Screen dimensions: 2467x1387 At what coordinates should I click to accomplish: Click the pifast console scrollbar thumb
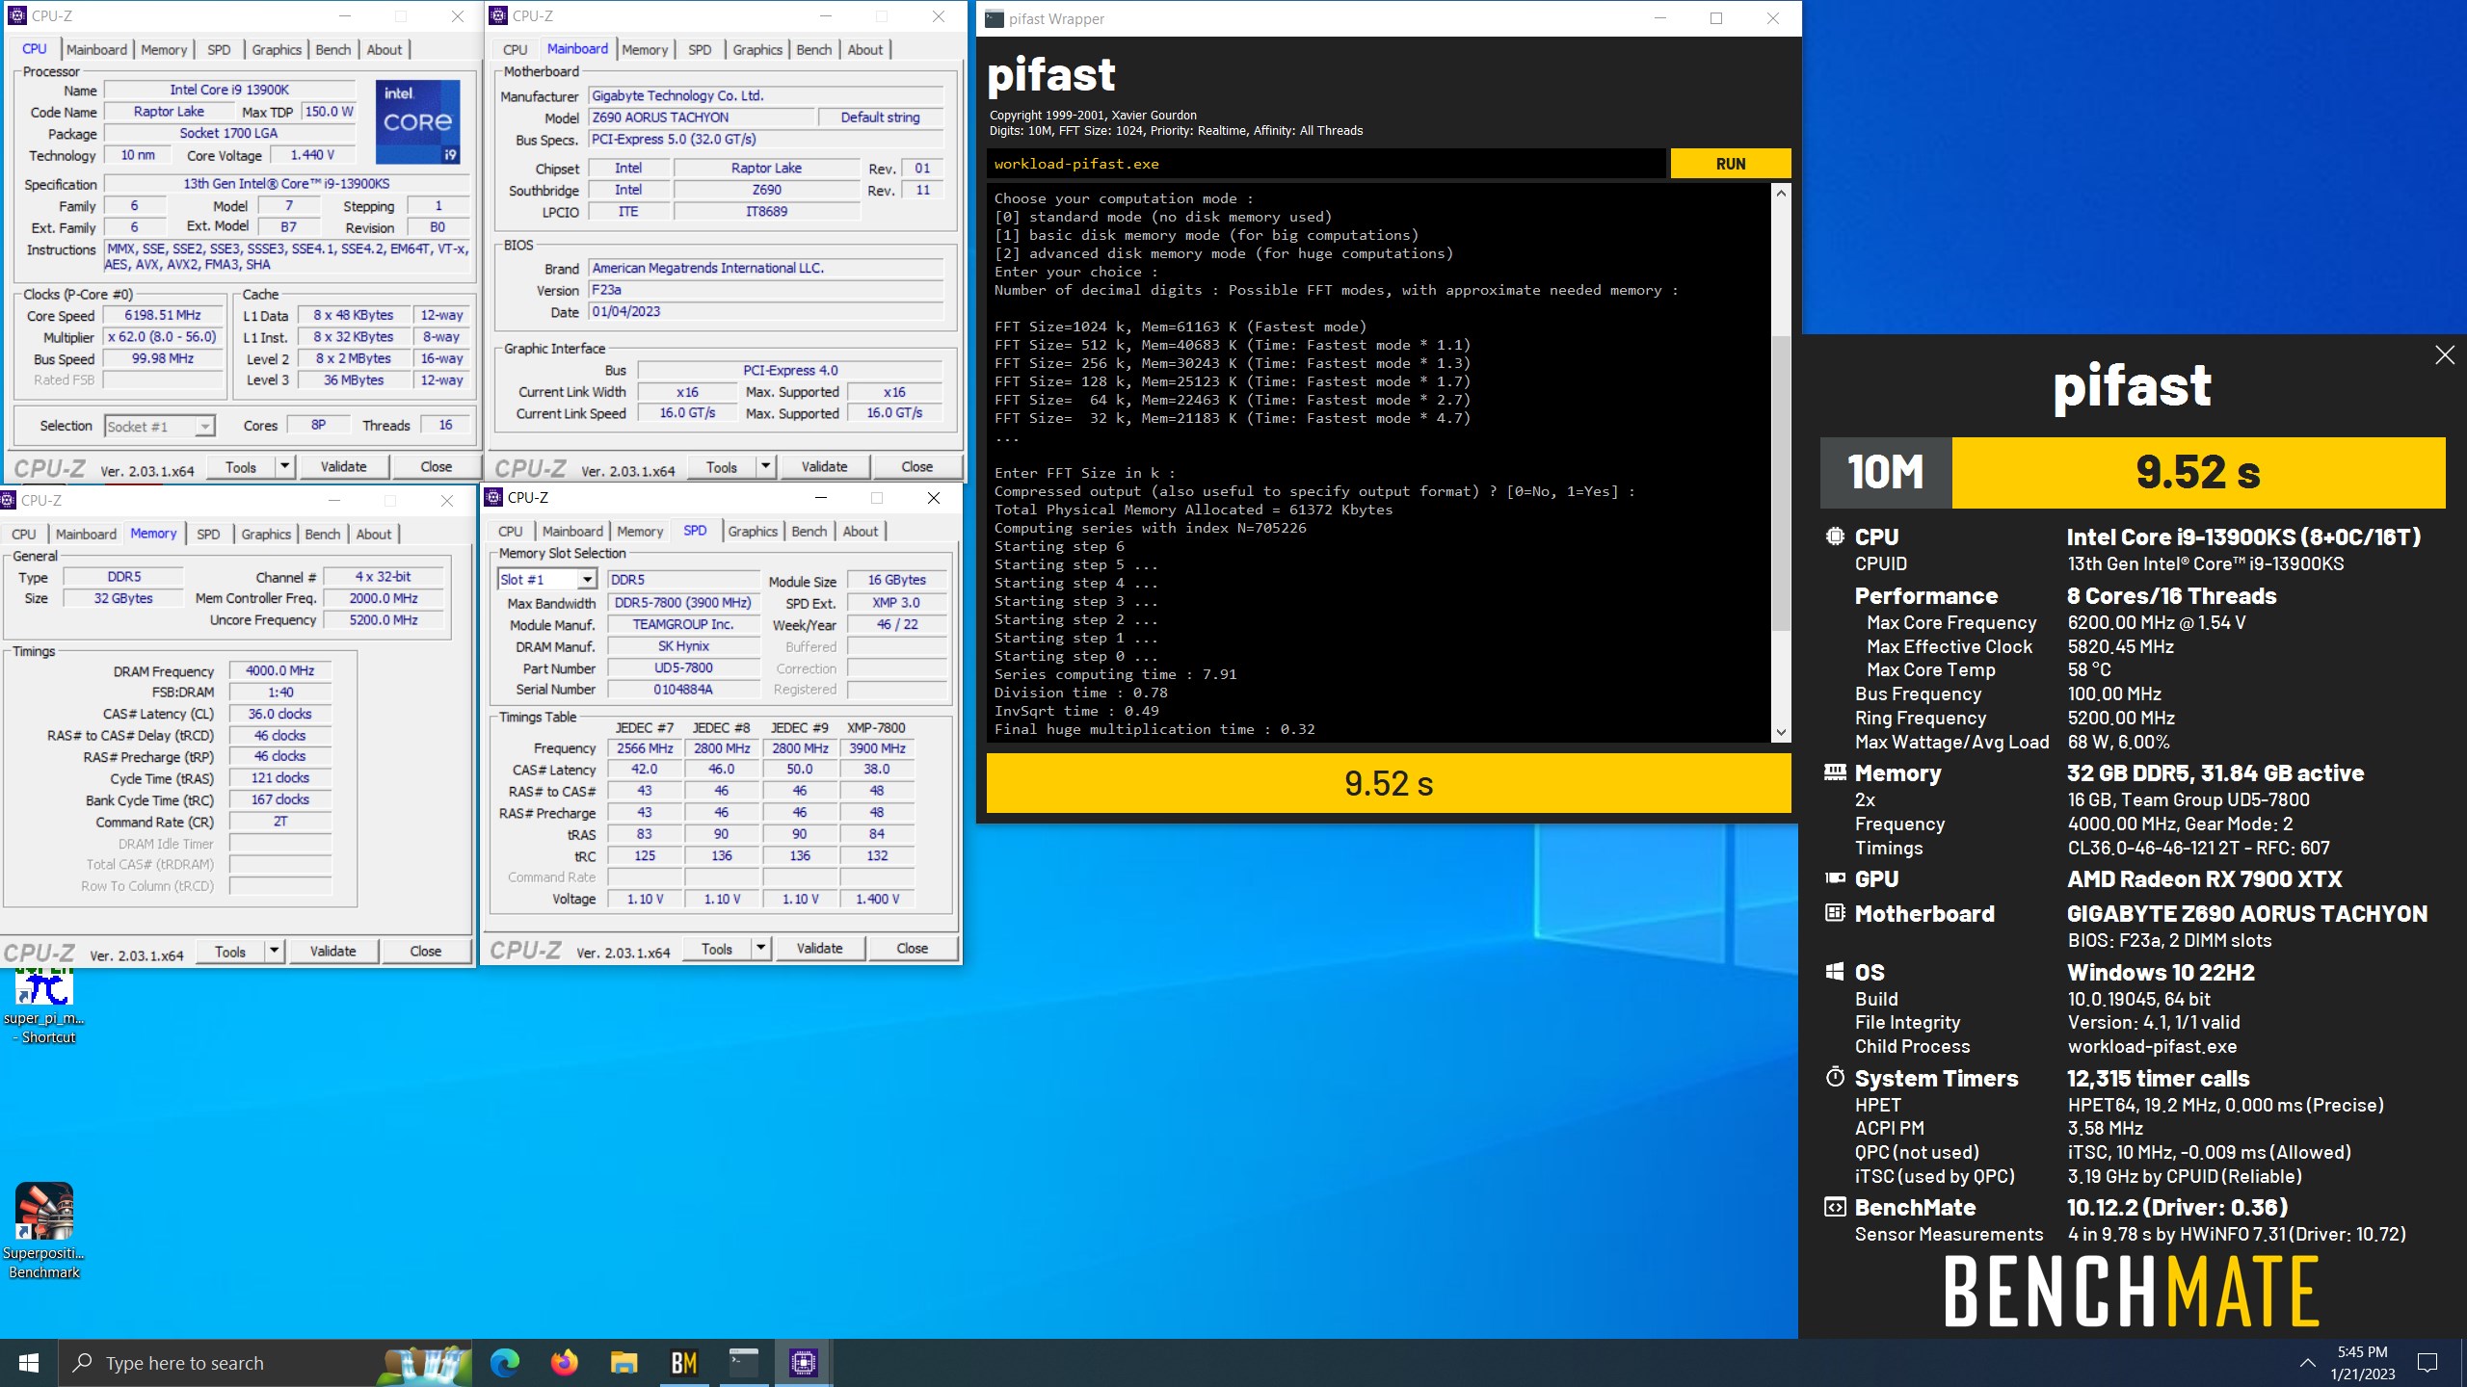(x=1780, y=484)
